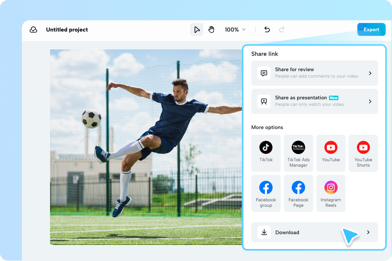392x261 pixels.
Task: Select the pointer tool
Action: point(197,29)
